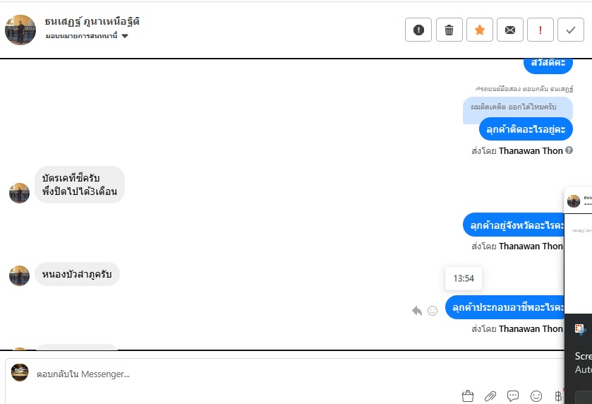Viewport: 592px width, 404px height.
Task: Mark conversation unread with envelope icon
Action: point(510,30)
